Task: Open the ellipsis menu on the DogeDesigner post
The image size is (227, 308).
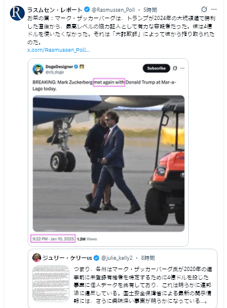Action: coord(182,68)
